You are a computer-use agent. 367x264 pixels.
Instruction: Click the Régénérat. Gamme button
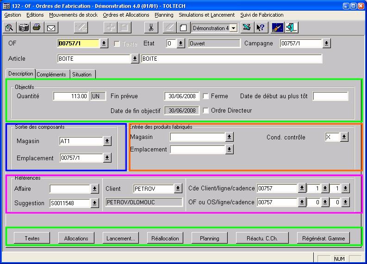pyautogui.click(x=323, y=238)
